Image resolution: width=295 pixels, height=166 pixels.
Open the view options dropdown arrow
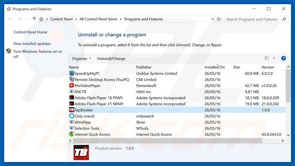pyautogui.click(x=274, y=58)
